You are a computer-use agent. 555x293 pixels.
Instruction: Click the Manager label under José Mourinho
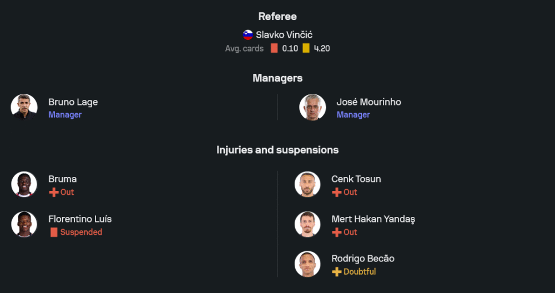click(353, 115)
